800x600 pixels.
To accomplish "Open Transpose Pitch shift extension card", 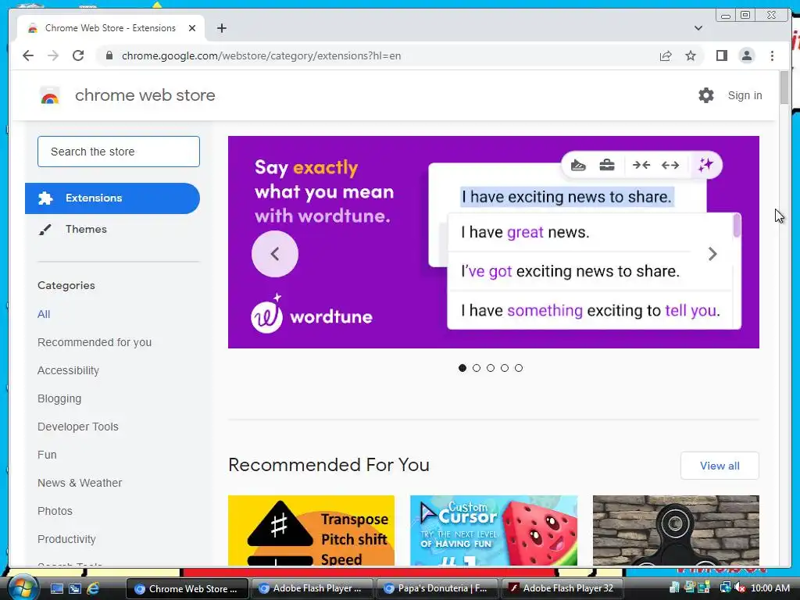I will coord(311,530).
